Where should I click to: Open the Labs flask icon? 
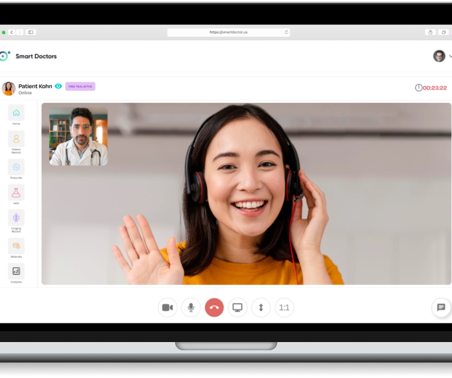pyautogui.click(x=16, y=193)
